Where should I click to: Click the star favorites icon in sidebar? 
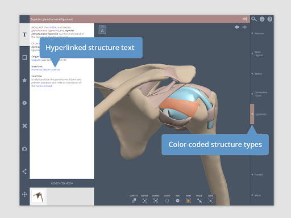tap(24, 80)
